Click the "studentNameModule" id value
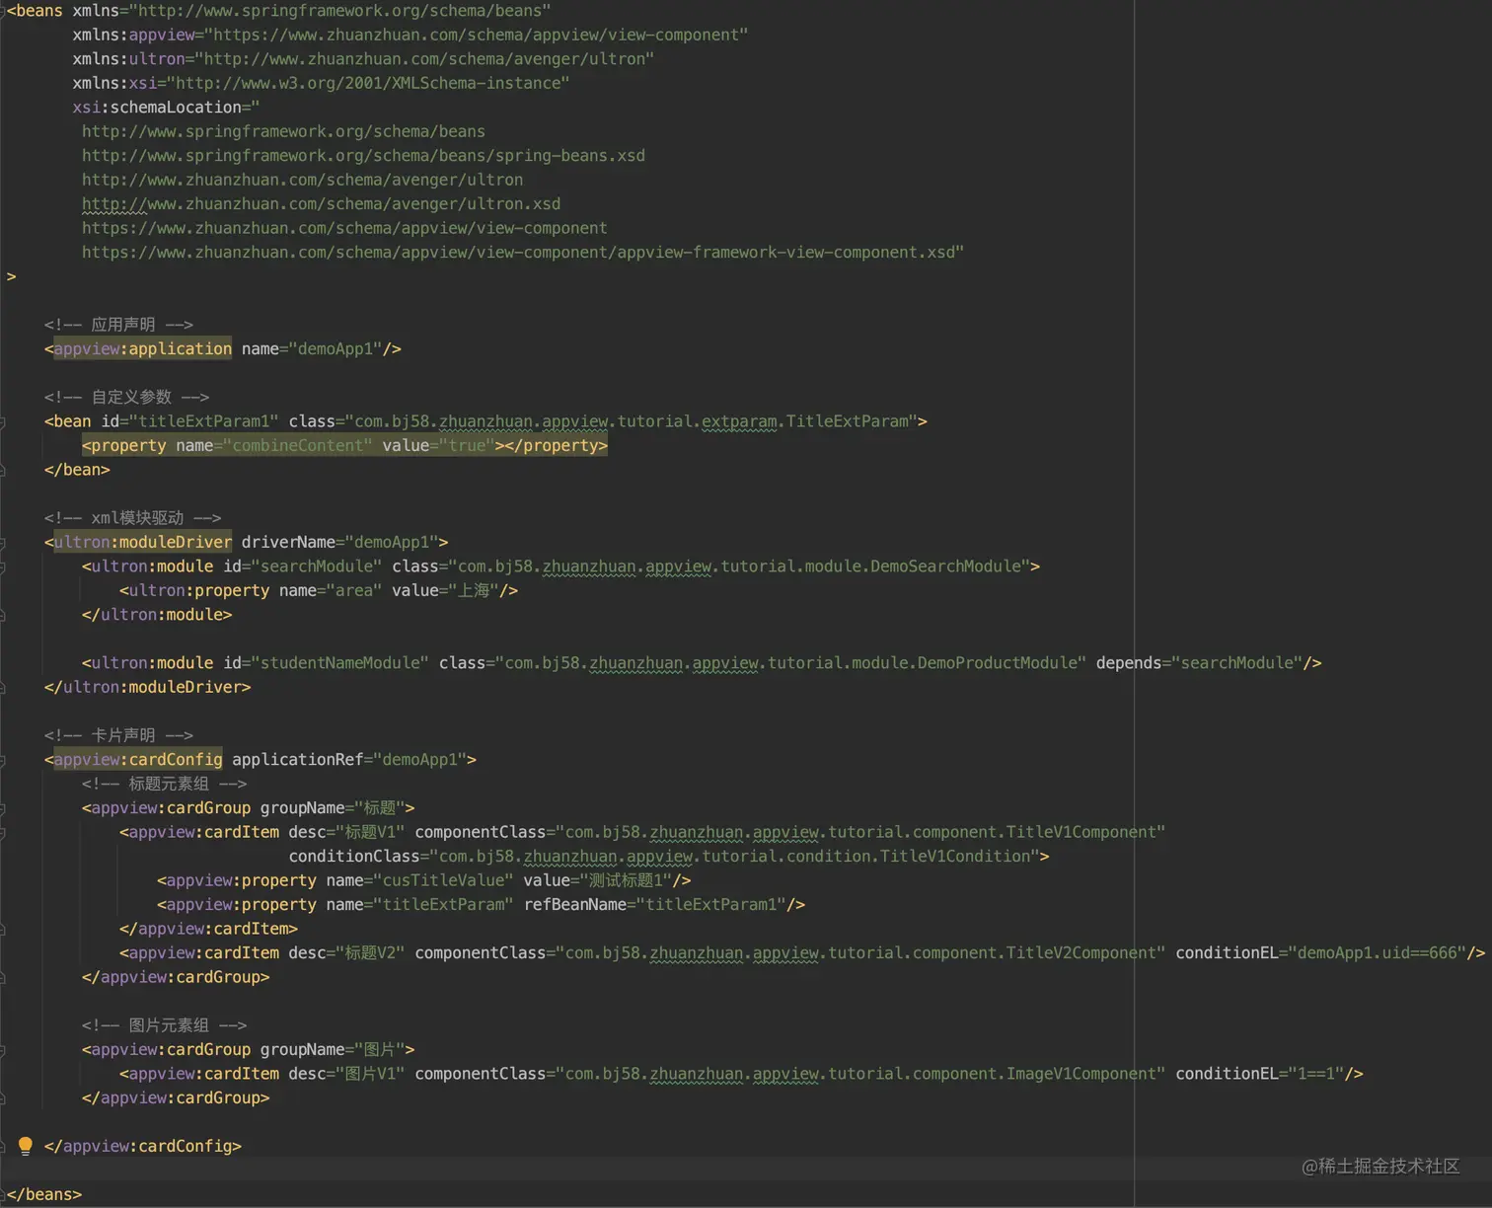 tap(340, 663)
